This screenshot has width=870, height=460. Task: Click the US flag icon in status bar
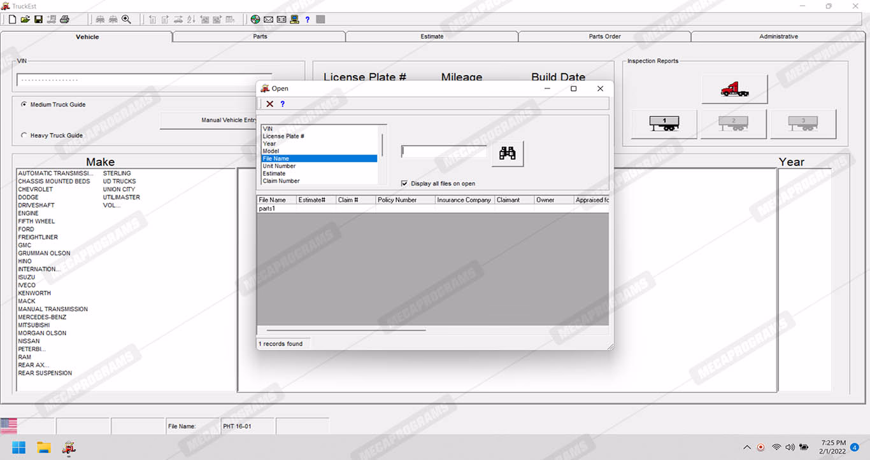click(x=9, y=426)
